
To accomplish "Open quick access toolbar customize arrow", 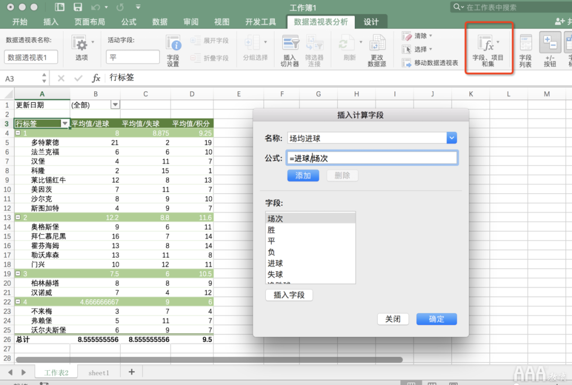I will (138, 7).
